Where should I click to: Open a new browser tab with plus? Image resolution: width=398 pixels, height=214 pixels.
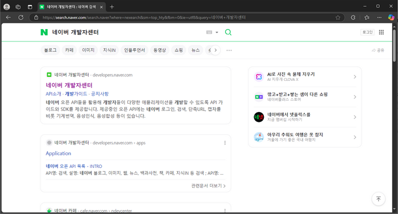(111, 7)
